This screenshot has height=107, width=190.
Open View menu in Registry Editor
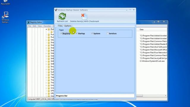[40, 26]
